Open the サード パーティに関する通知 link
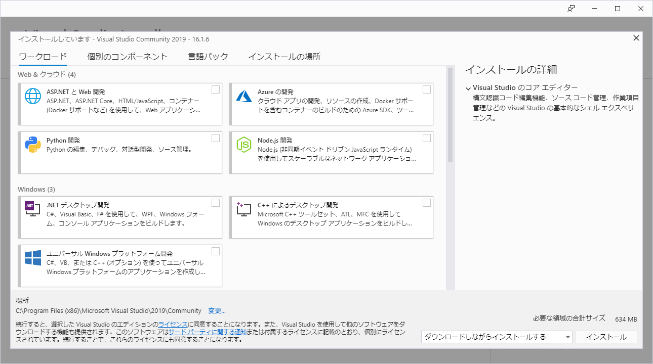 coord(208,332)
